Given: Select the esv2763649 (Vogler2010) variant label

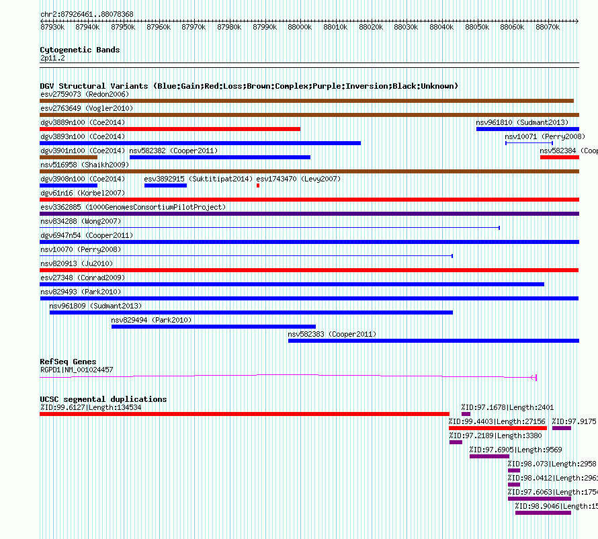Looking at the screenshot, I should (x=87, y=108).
